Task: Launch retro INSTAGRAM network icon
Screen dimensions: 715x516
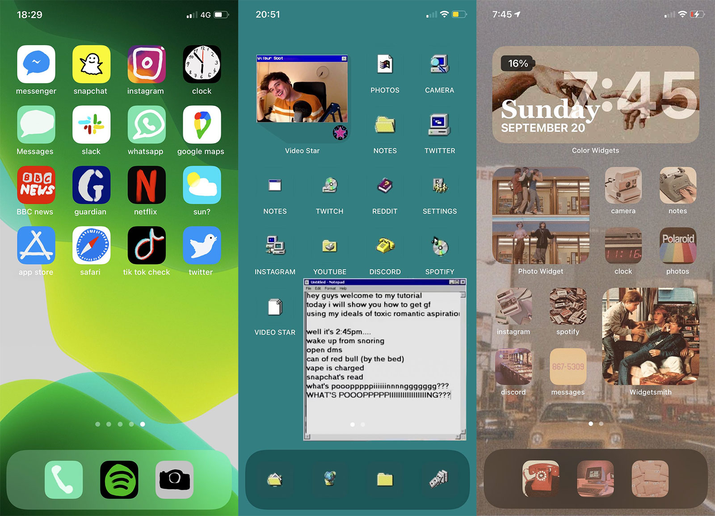Action: point(275,245)
